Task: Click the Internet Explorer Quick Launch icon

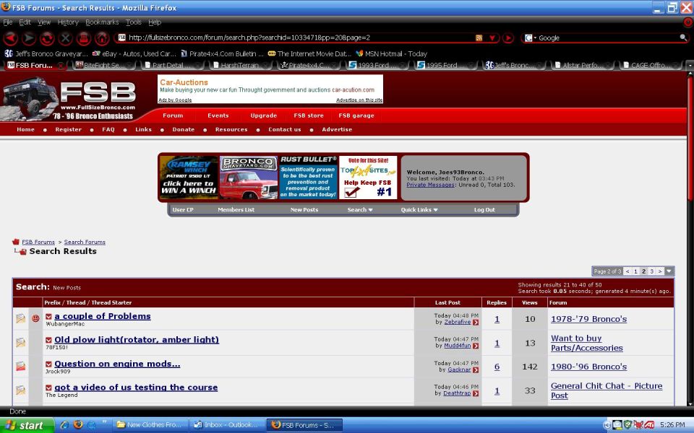Action: (x=64, y=424)
